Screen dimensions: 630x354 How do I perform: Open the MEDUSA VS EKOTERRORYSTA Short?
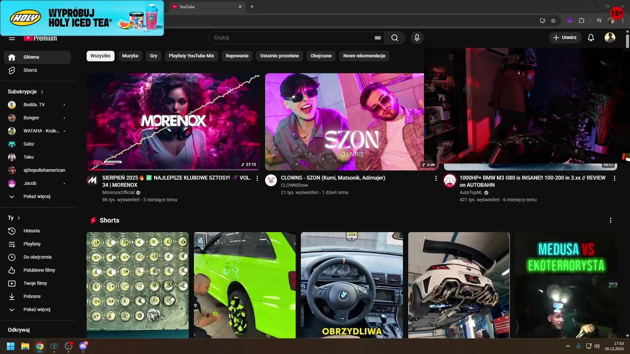coord(566,285)
